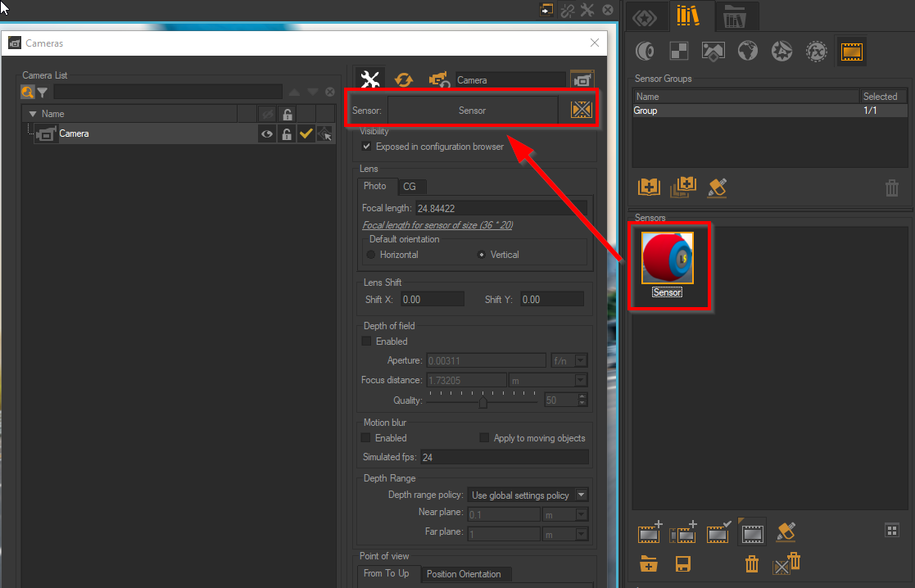Select the Group row in Sensor Groups
The width and height of the screenshot is (915, 588).
point(770,111)
